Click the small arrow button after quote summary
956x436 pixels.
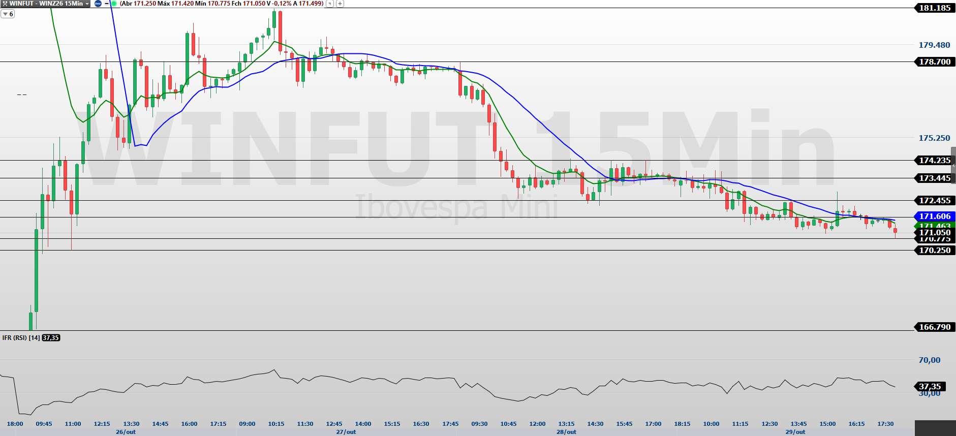click(x=330, y=4)
